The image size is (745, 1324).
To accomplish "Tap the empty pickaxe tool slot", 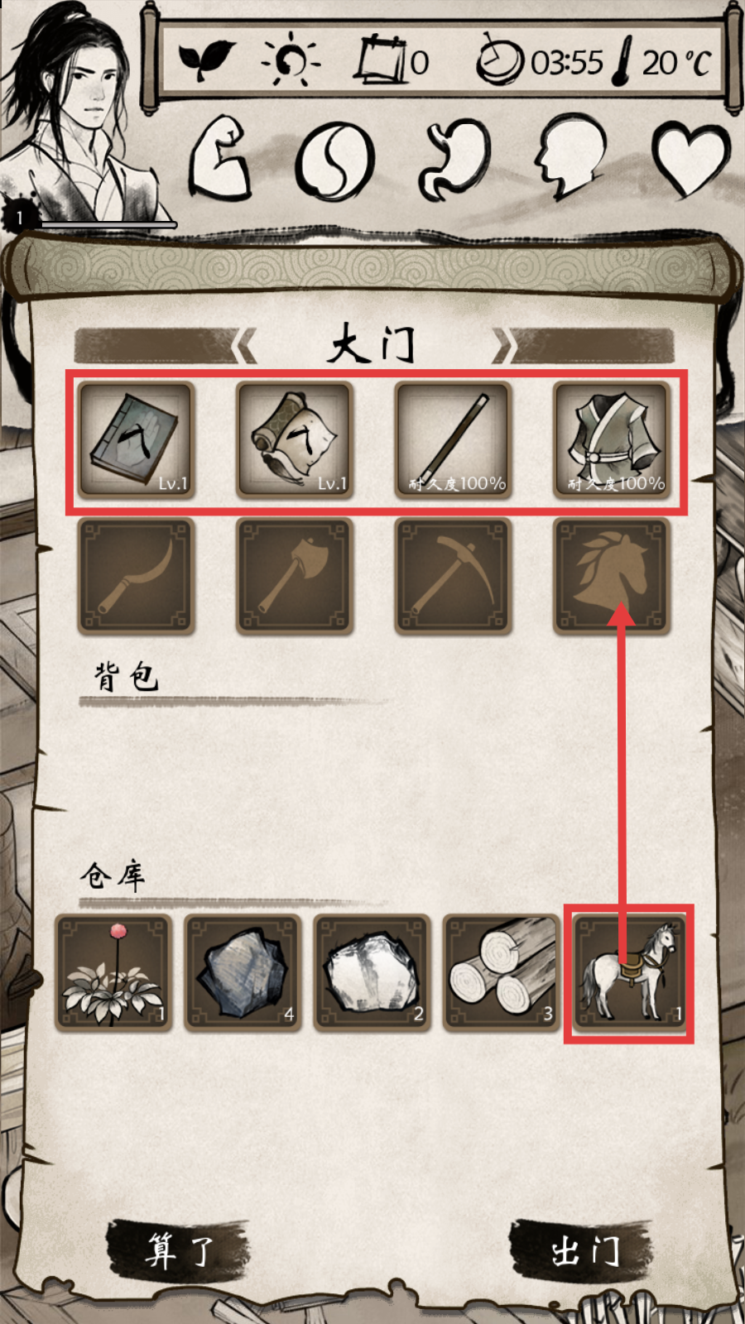I will (x=454, y=576).
